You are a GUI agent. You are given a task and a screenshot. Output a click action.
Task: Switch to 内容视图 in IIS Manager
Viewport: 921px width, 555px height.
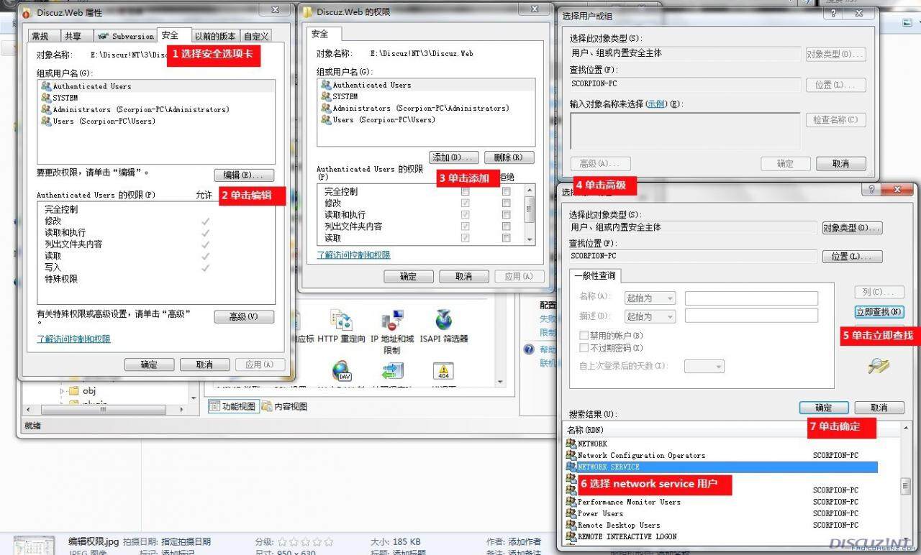click(284, 406)
